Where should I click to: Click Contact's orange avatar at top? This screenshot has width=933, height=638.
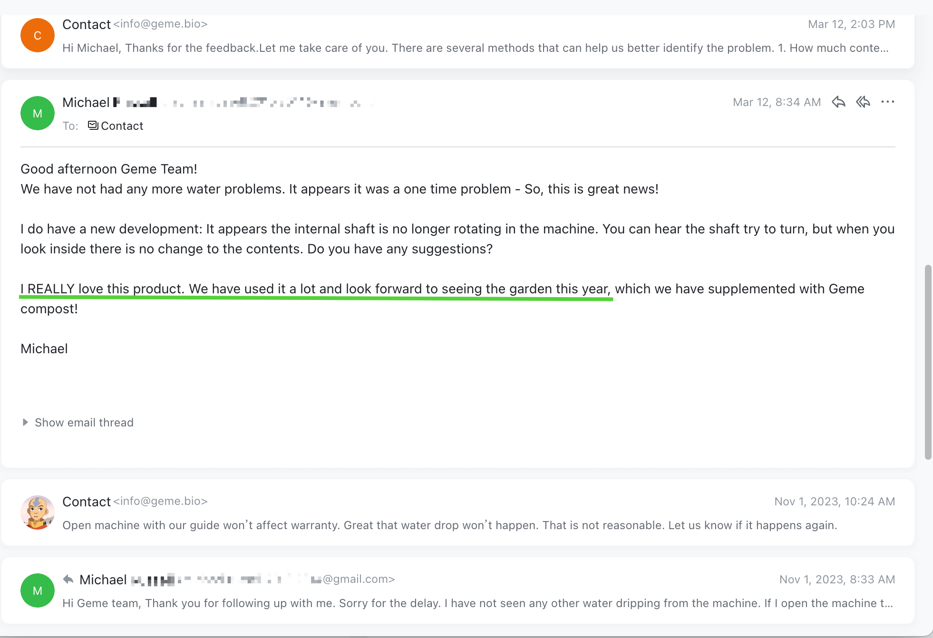click(x=37, y=35)
